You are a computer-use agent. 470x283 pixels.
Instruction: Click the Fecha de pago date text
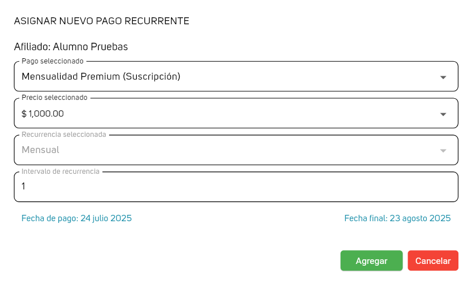pos(76,218)
